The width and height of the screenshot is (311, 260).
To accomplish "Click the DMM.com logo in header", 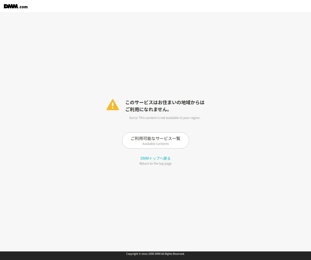I will click(x=16, y=6).
